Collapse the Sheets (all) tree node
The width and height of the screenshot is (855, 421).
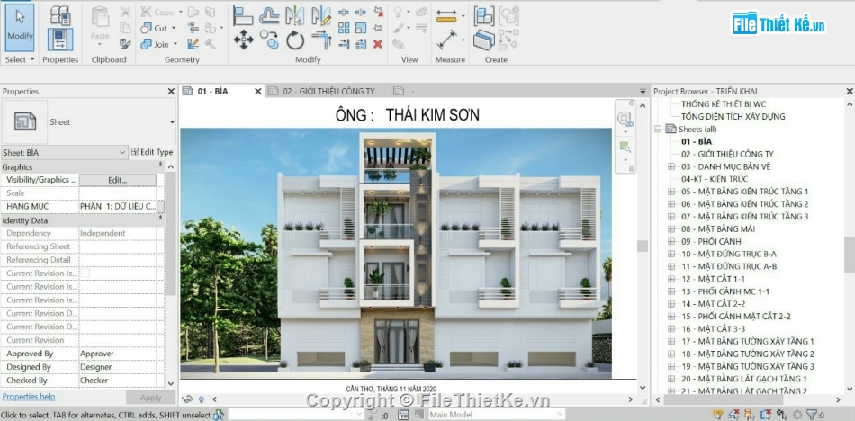(x=658, y=130)
